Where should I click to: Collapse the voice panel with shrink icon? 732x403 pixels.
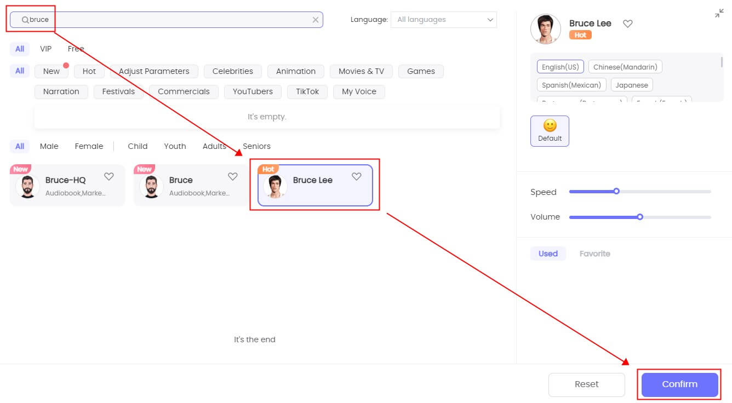[x=719, y=14]
